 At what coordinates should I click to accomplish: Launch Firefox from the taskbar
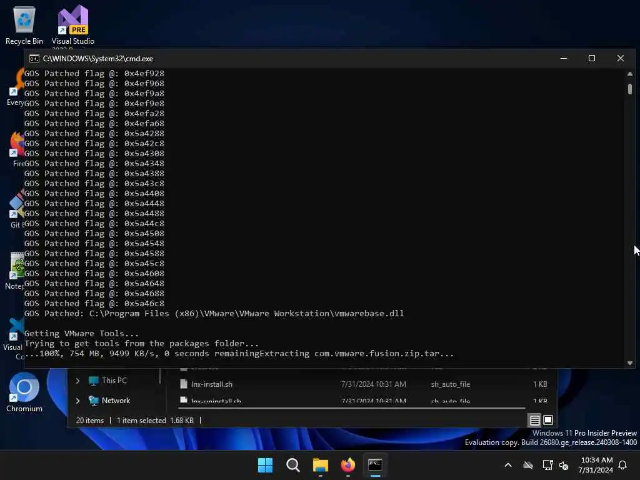[x=347, y=465]
